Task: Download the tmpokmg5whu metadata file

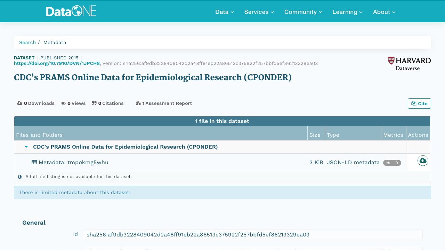Action: (x=423, y=160)
